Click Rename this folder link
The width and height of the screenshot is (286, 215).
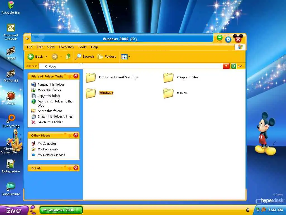tap(51, 85)
